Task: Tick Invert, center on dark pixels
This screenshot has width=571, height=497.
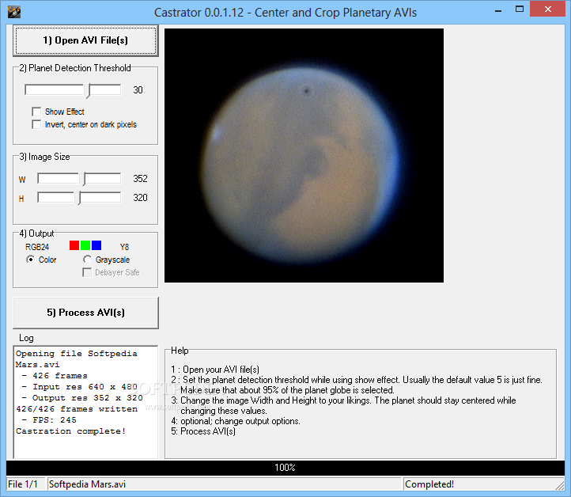Action: (x=36, y=124)
